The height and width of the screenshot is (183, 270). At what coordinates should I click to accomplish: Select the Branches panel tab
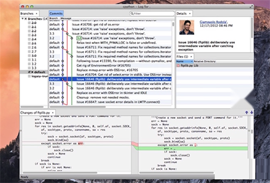coord(27,13)
